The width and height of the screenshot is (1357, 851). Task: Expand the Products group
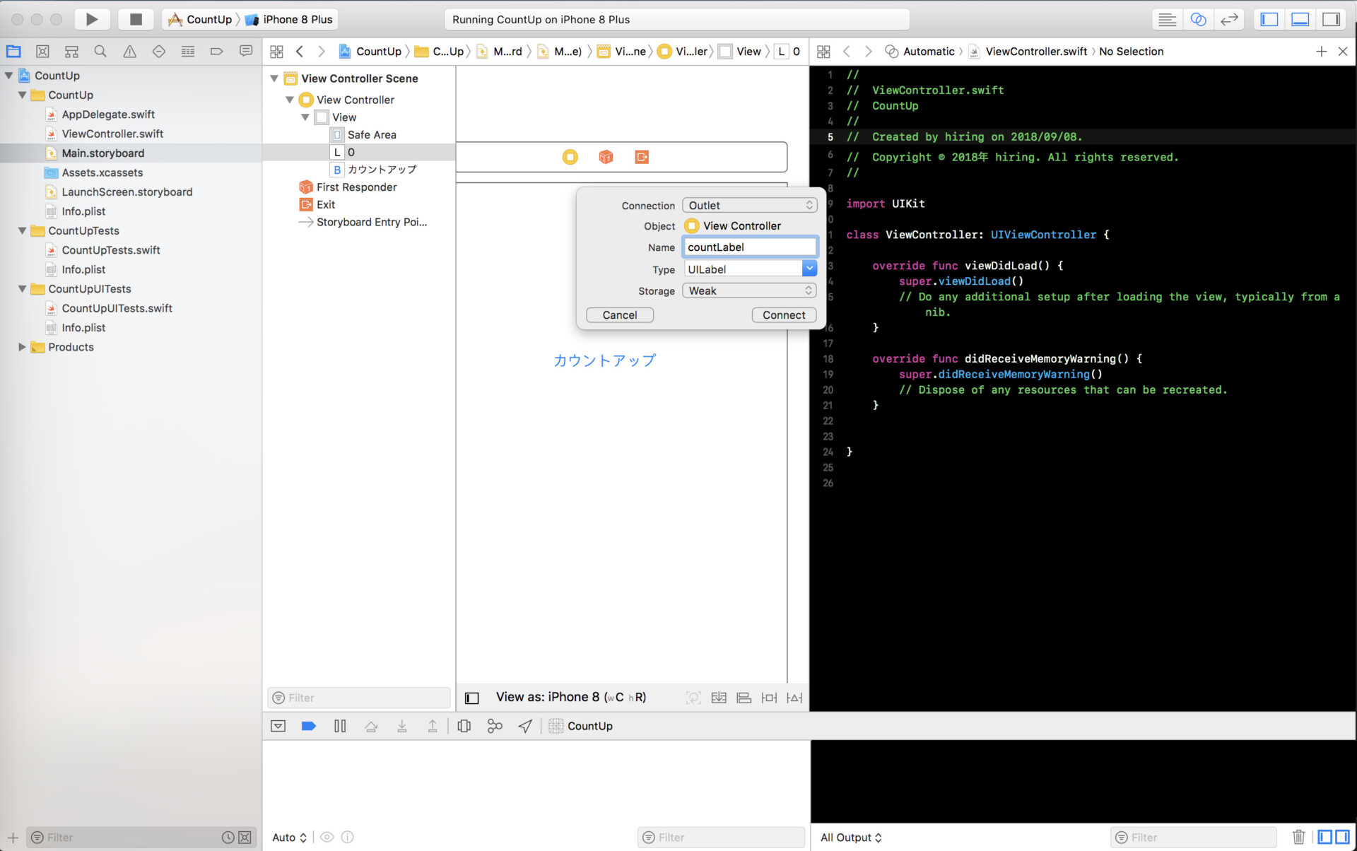22,347
